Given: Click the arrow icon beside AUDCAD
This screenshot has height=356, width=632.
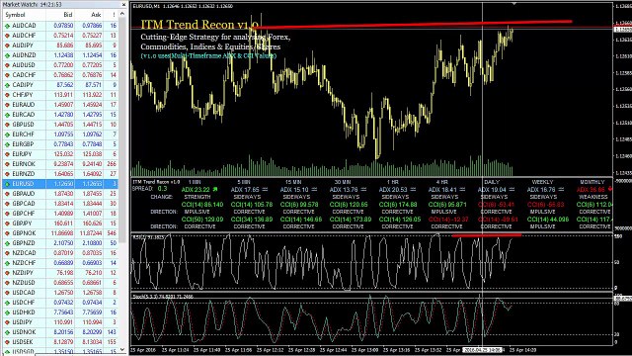Looking at the screenshot, I should click(7, 26).
